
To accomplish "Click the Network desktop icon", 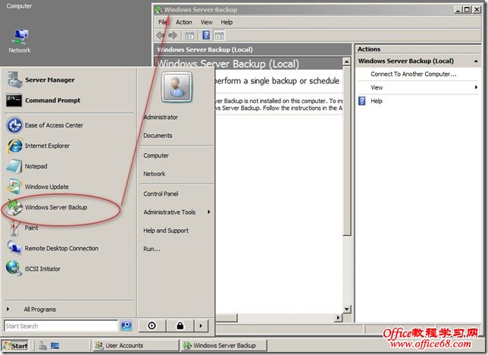I will click(20, 41).
